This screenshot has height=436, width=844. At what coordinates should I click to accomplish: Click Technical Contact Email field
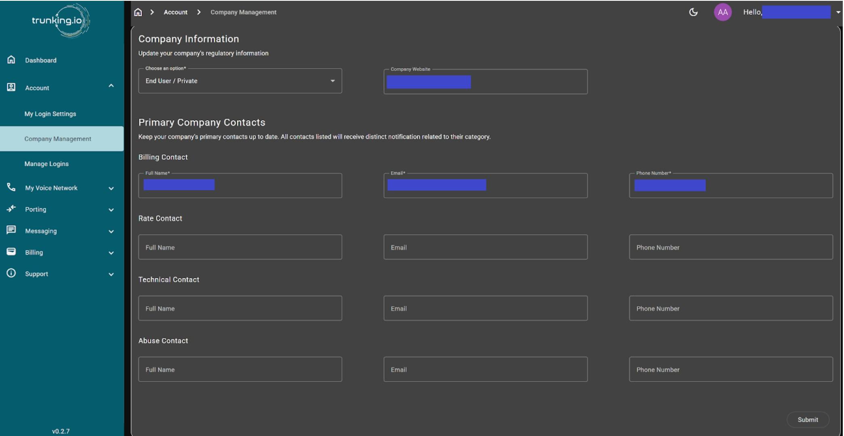tap(485, 308)
